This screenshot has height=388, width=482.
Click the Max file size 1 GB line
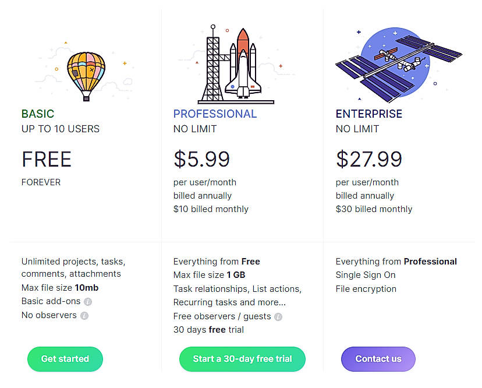[x=209, y=274]
